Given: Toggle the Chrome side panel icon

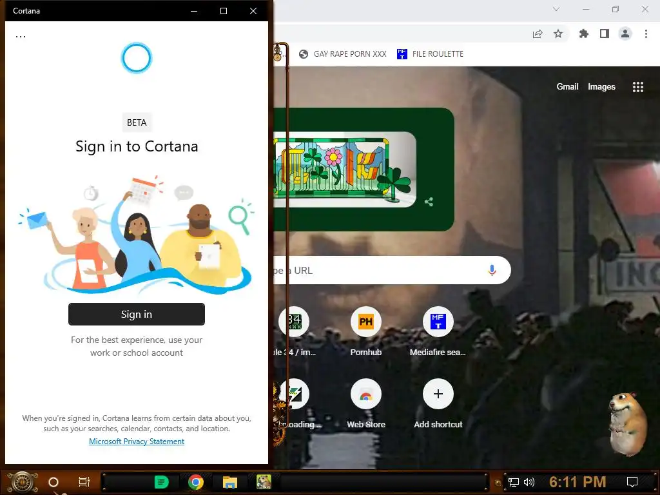Looking at the screenshot, I should pyautogui.click(x=605, y=34).
